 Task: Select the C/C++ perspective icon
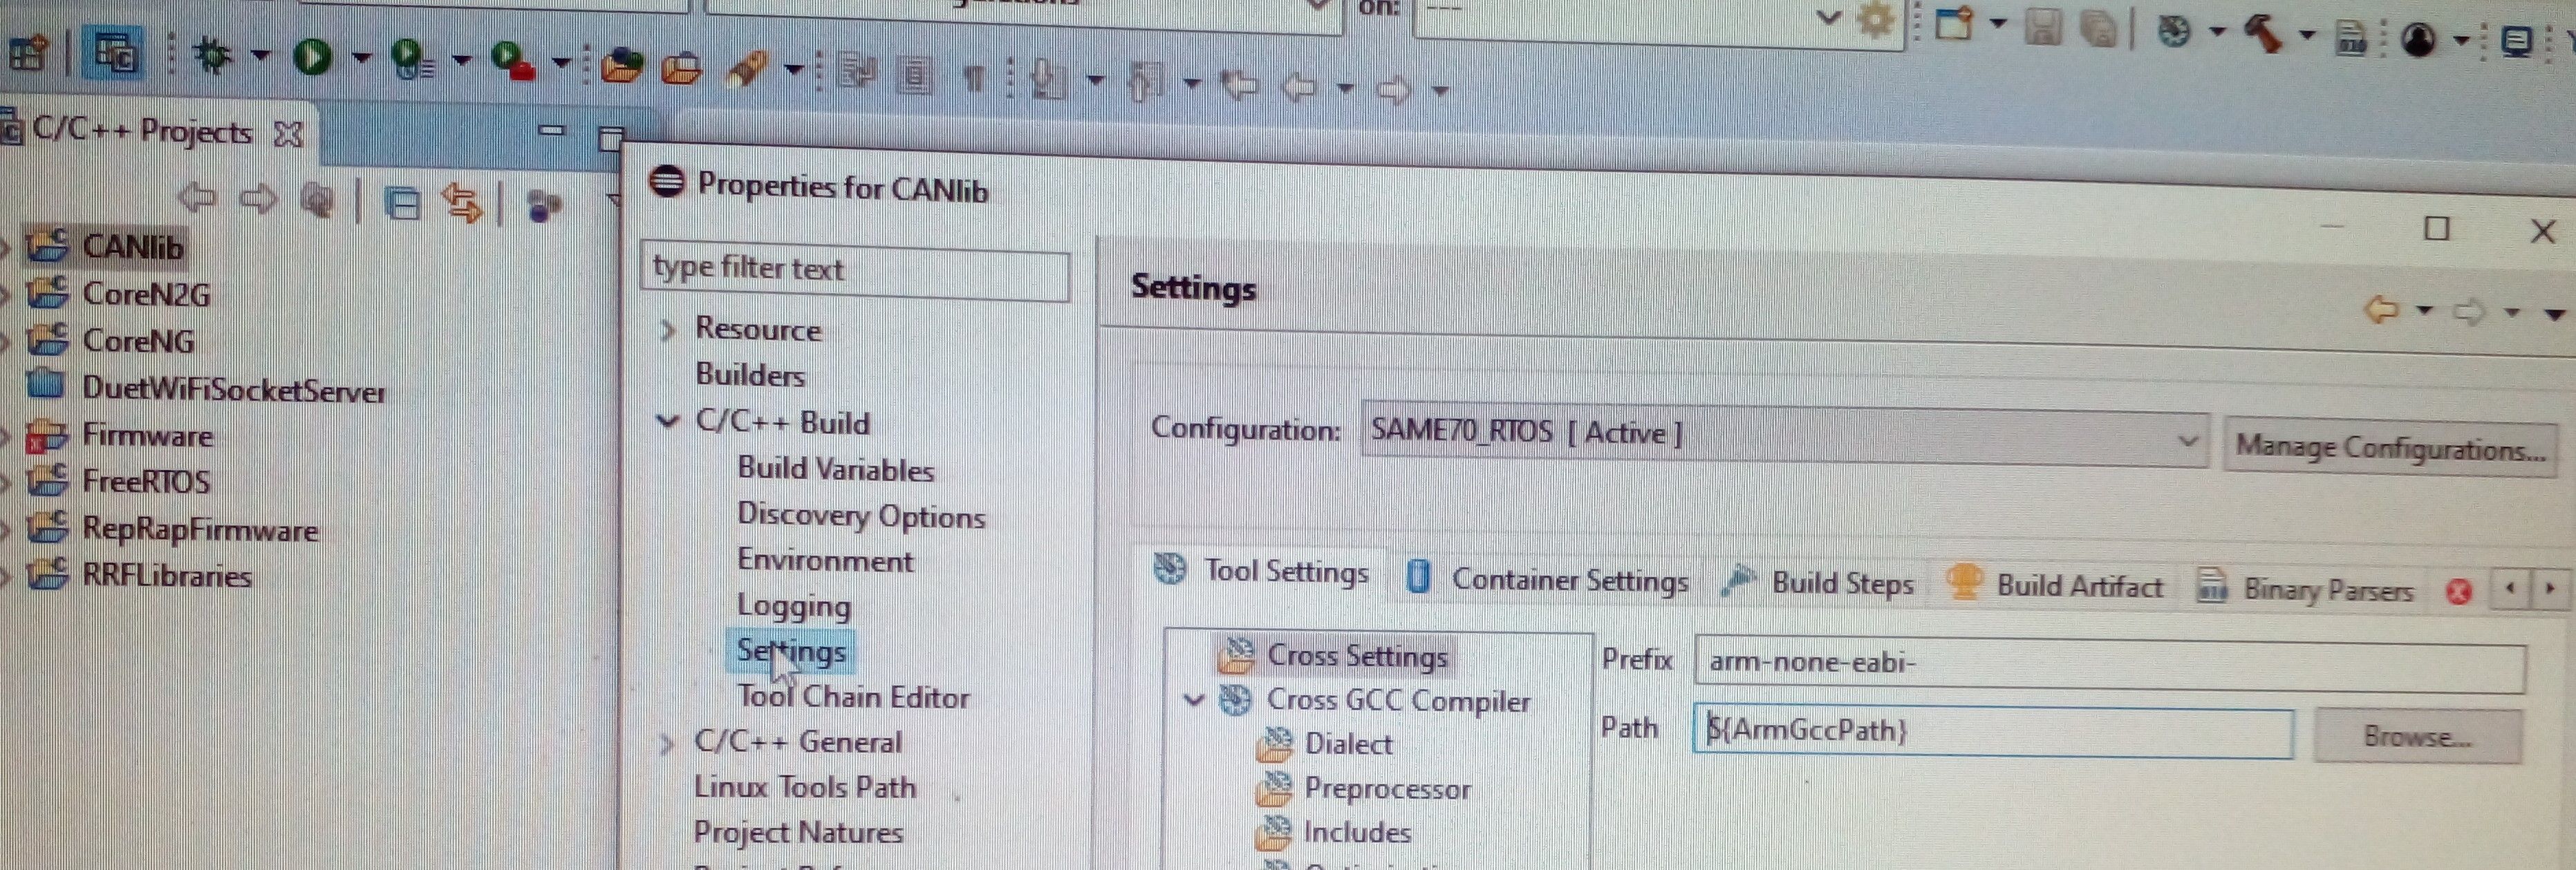pyautogui.click(x=116, y=52)
